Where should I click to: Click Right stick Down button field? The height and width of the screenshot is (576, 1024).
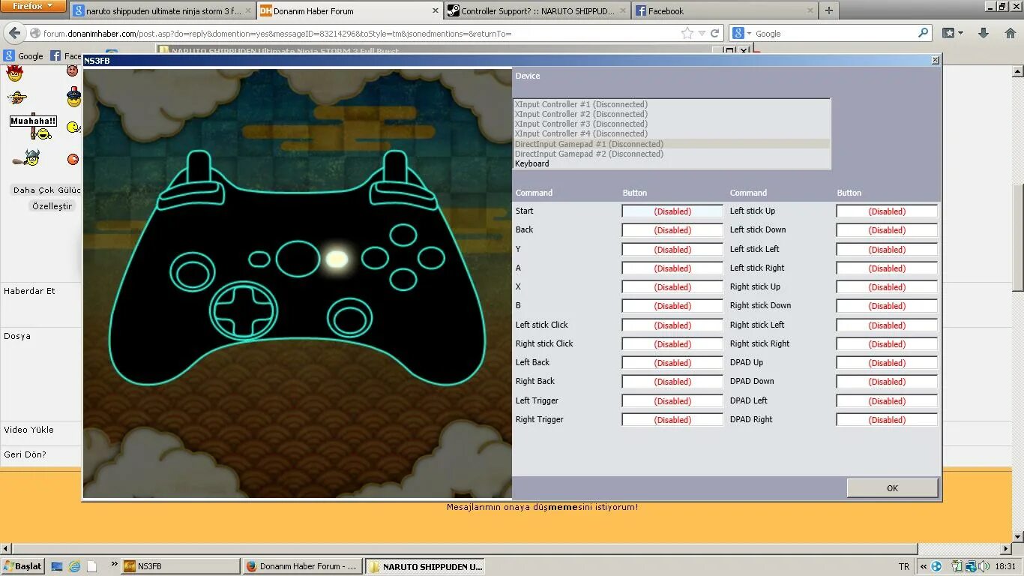(887, 306)
